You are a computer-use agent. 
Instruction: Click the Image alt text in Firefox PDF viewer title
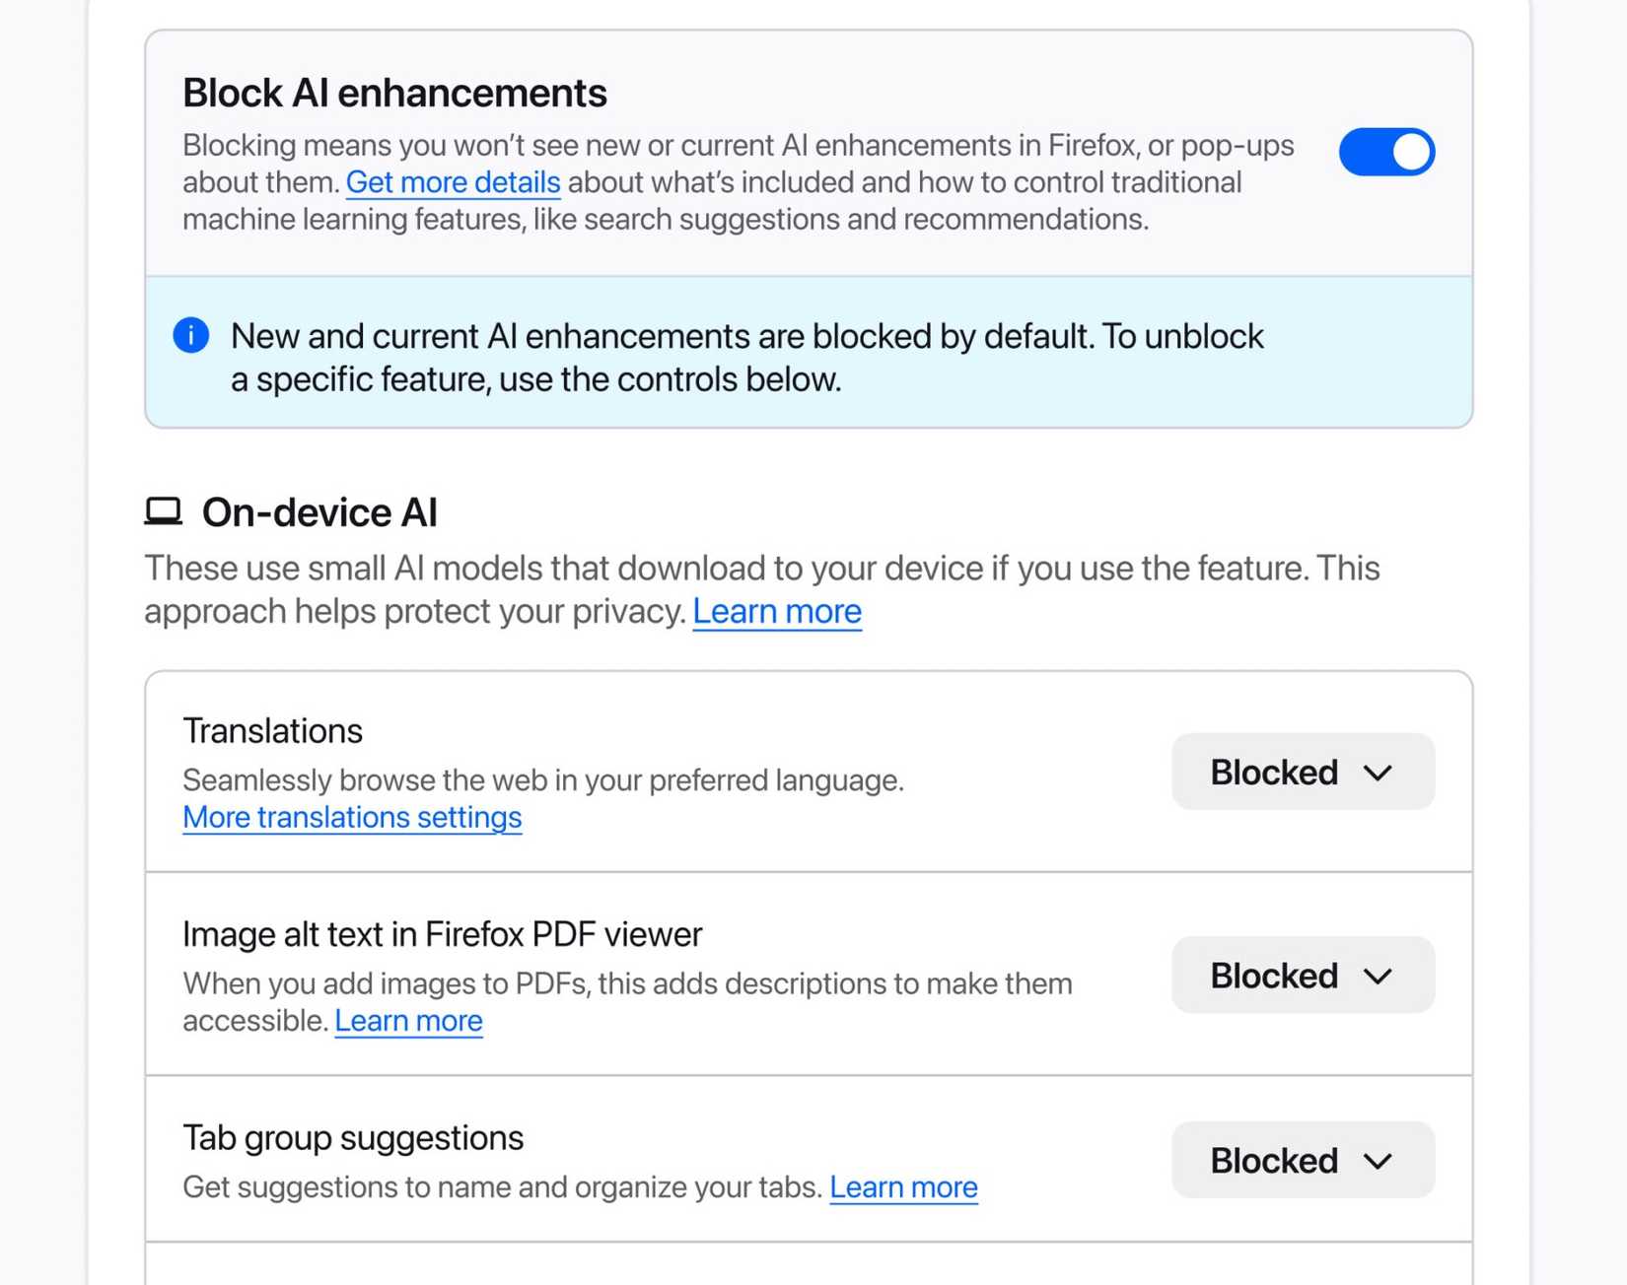[x=442, y=934]
